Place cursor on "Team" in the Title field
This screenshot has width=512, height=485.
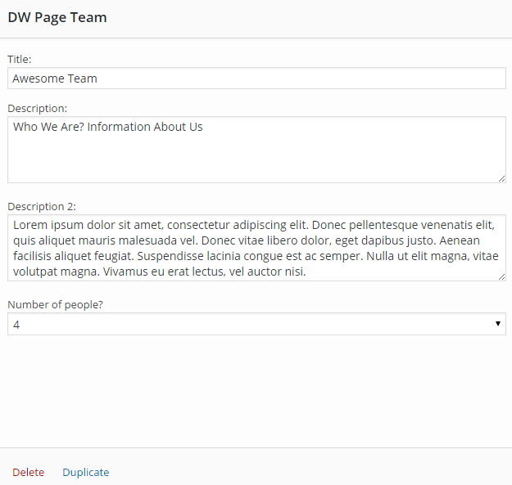pos(82,79)
